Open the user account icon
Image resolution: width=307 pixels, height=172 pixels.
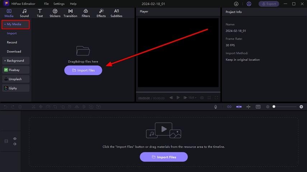pos(249,4)
